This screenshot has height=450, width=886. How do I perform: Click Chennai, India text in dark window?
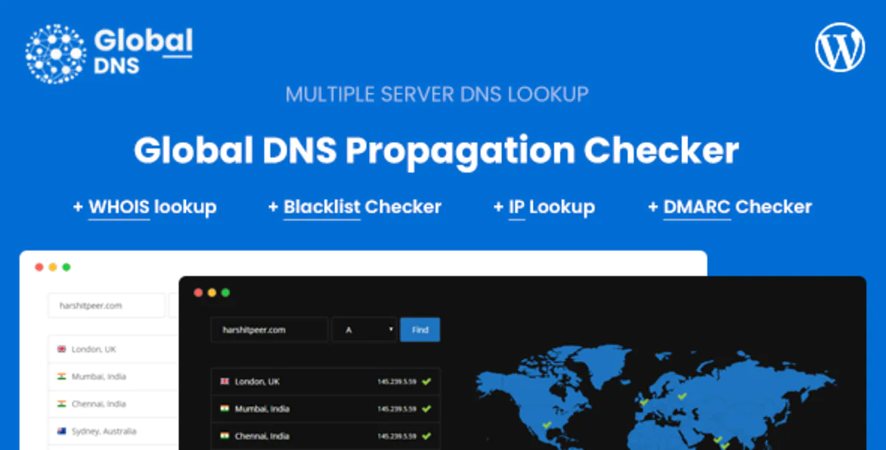(x=262, y=435)
